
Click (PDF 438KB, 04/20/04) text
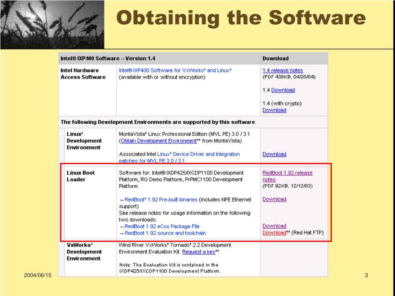[289, 77]
